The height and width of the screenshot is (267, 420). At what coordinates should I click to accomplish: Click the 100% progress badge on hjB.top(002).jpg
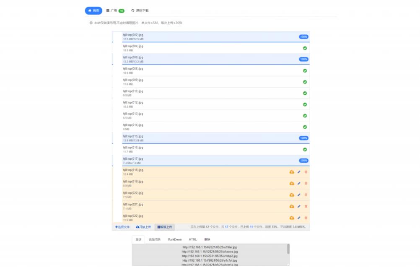click(303, 36)
